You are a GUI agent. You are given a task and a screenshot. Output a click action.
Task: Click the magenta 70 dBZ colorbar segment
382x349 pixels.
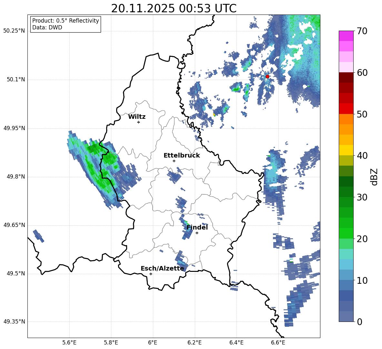click(346, 36)
